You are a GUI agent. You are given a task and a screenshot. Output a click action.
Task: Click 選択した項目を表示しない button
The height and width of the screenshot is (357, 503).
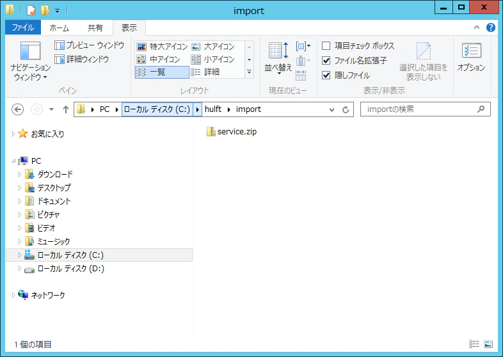coord(423,61)
